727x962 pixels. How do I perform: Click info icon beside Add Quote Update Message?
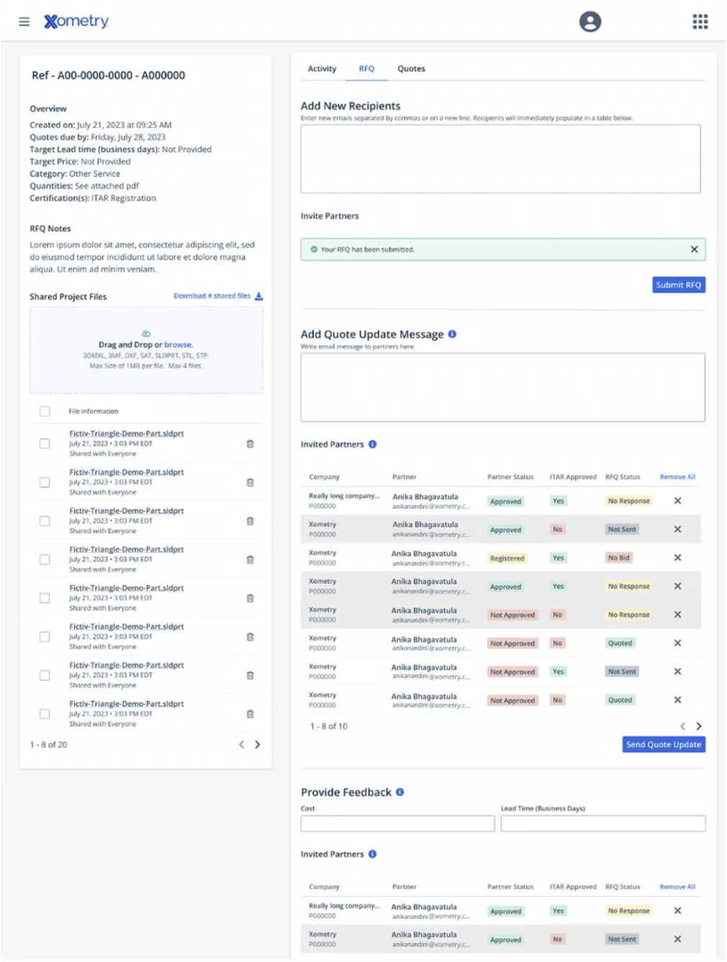452,334
